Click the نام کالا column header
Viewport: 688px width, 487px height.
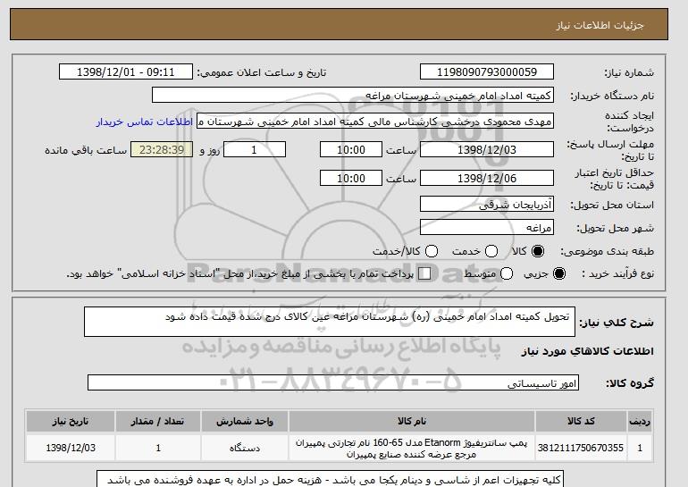pyautogui.click(x=412, y=421)
